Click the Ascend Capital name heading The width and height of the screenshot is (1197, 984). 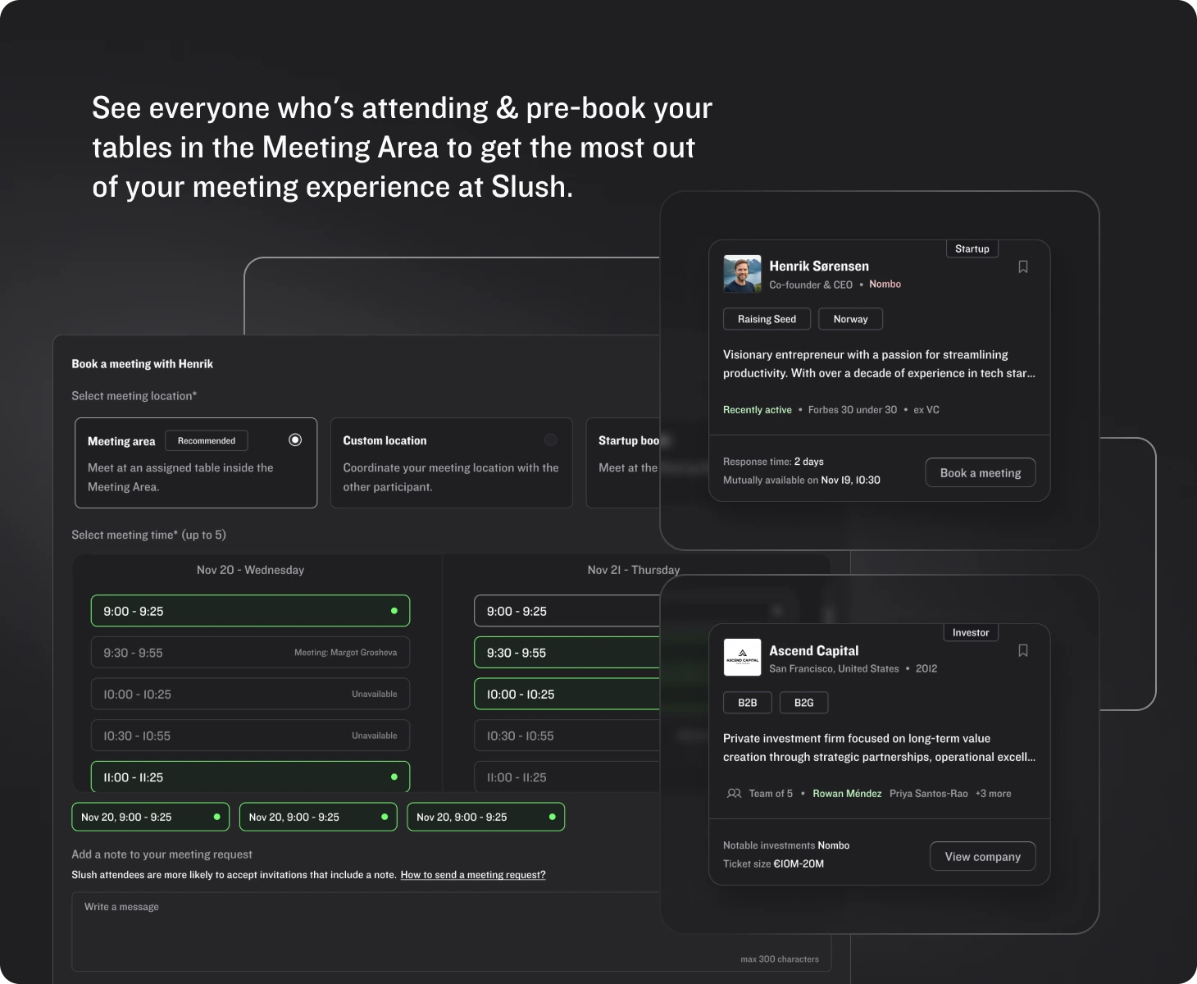(x=813, y=650)
